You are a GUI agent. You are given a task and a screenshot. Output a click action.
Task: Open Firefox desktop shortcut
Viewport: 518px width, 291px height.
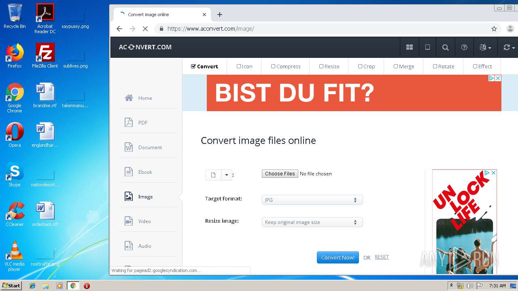(15, 56)
